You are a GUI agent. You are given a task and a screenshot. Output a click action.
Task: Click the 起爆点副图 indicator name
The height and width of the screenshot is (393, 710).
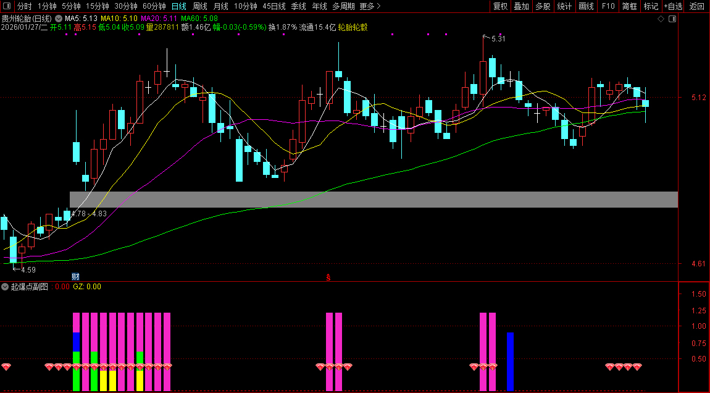(x=30, y=287)
